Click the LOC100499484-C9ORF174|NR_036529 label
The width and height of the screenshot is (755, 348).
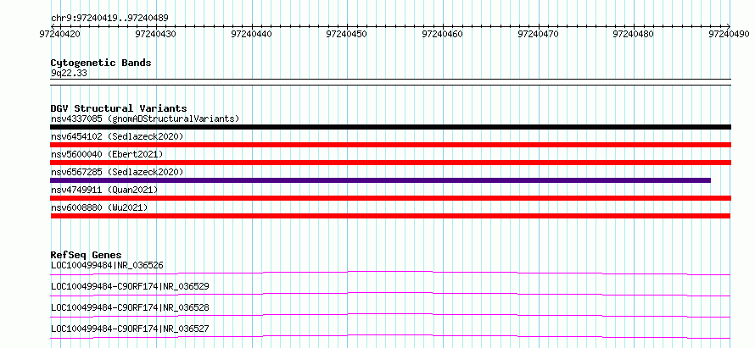point(130,286)
